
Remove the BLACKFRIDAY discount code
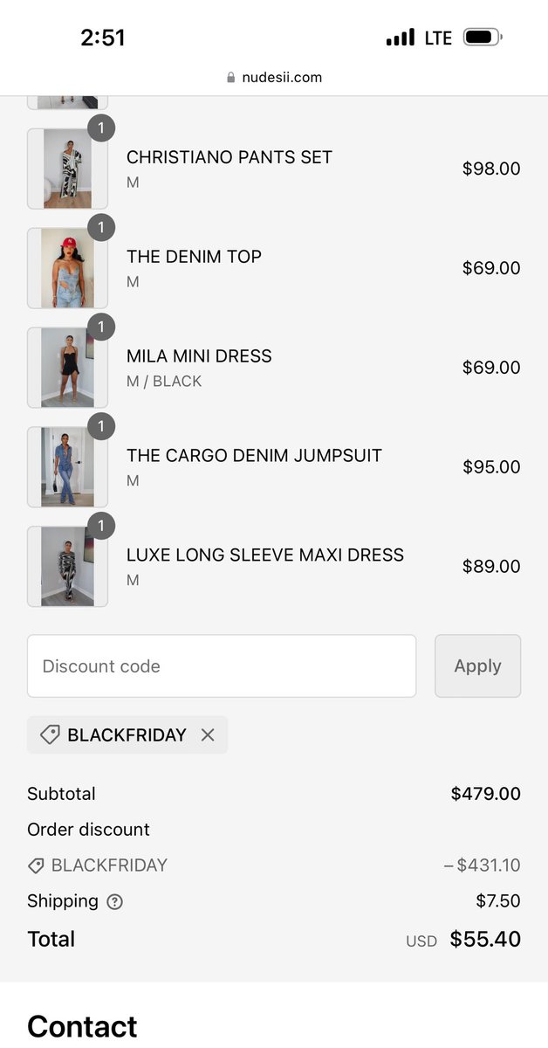[208, 735]
